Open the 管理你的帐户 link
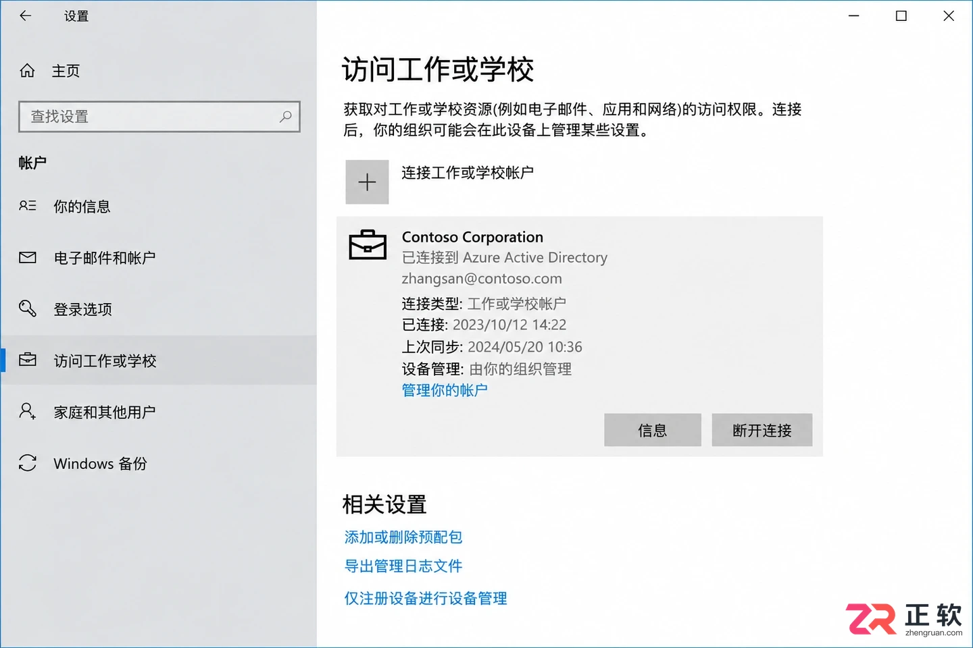973x648 pixels. [x=445, y=390]
